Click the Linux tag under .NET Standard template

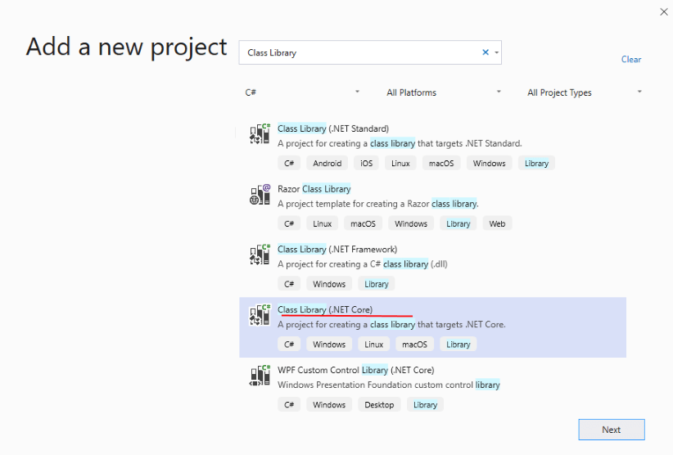(400, 164)
